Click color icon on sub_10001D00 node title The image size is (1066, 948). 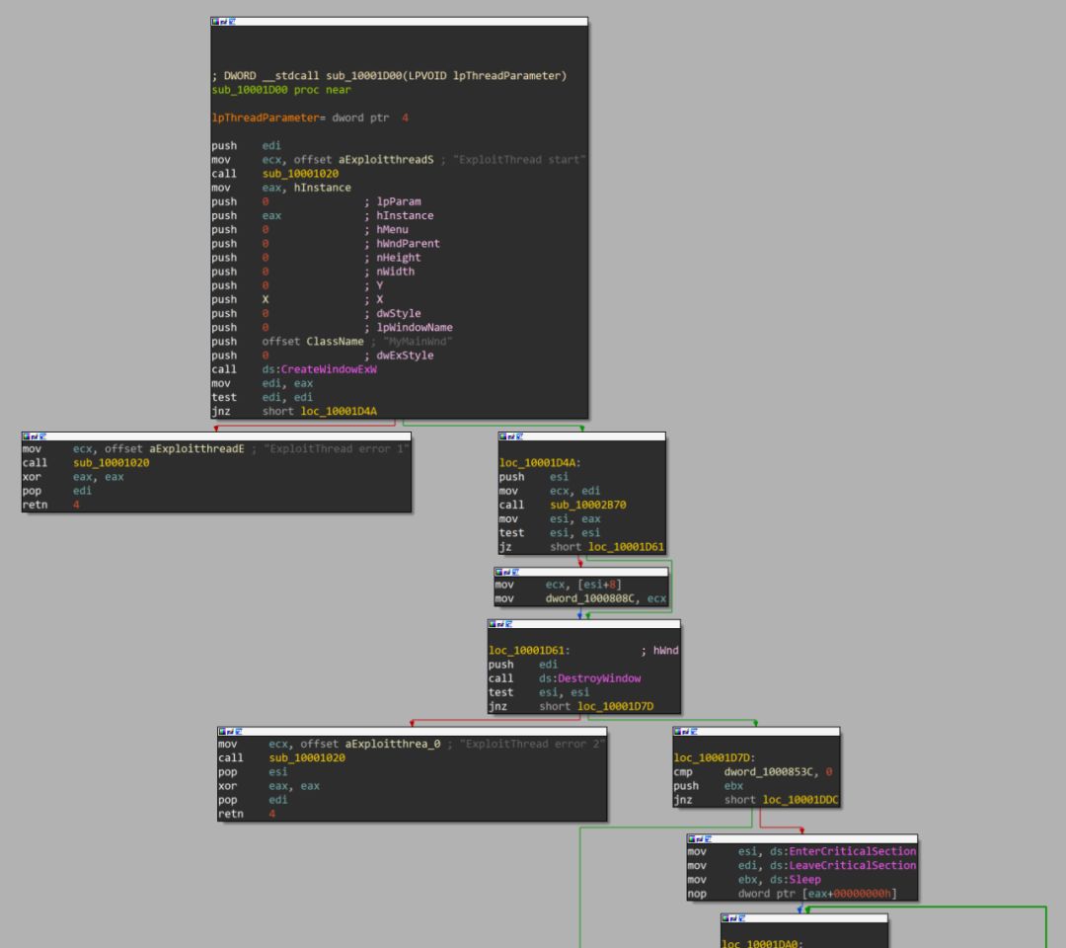[214, 22]
